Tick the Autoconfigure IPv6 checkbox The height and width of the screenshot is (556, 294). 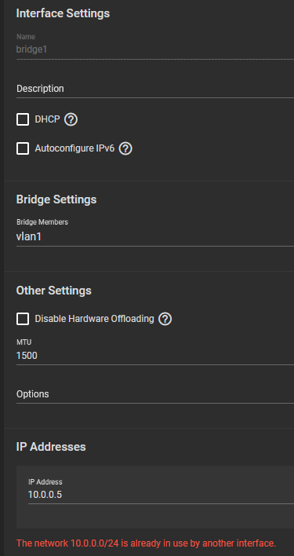pos(23,148)
